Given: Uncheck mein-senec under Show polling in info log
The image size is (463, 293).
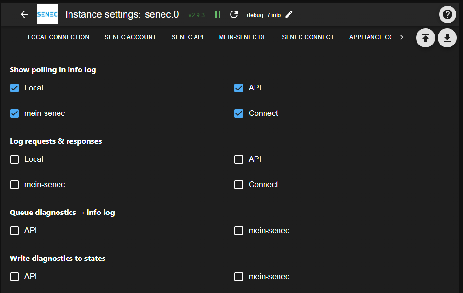Looking at the screenshot, I should point(14,113).
